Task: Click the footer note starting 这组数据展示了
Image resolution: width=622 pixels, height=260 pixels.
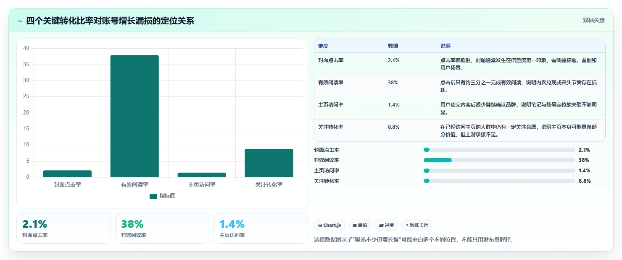Action: click(414, 240)
